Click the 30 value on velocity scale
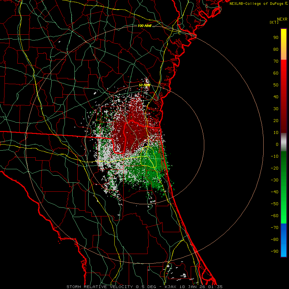The image size is (289, 289). [x=276, y=109]
